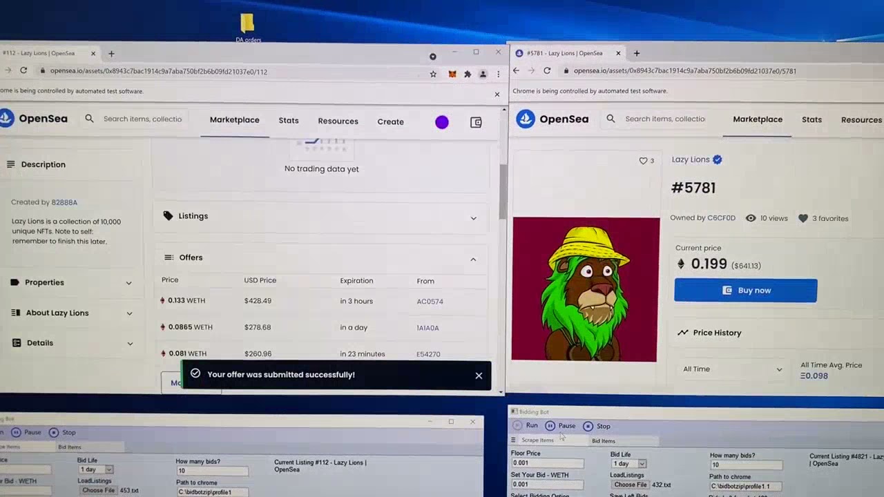884x497 pixels.
Task: Open Resources menu in the left window
Action: click(x=338, y=121)
